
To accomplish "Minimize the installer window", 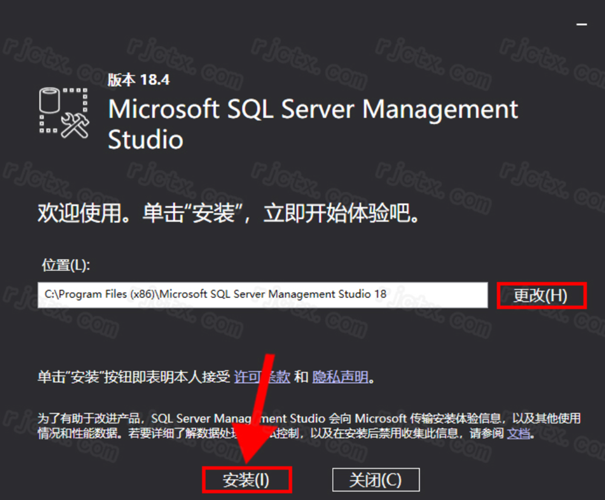I will pyautogui.click(x=581, y=23).
